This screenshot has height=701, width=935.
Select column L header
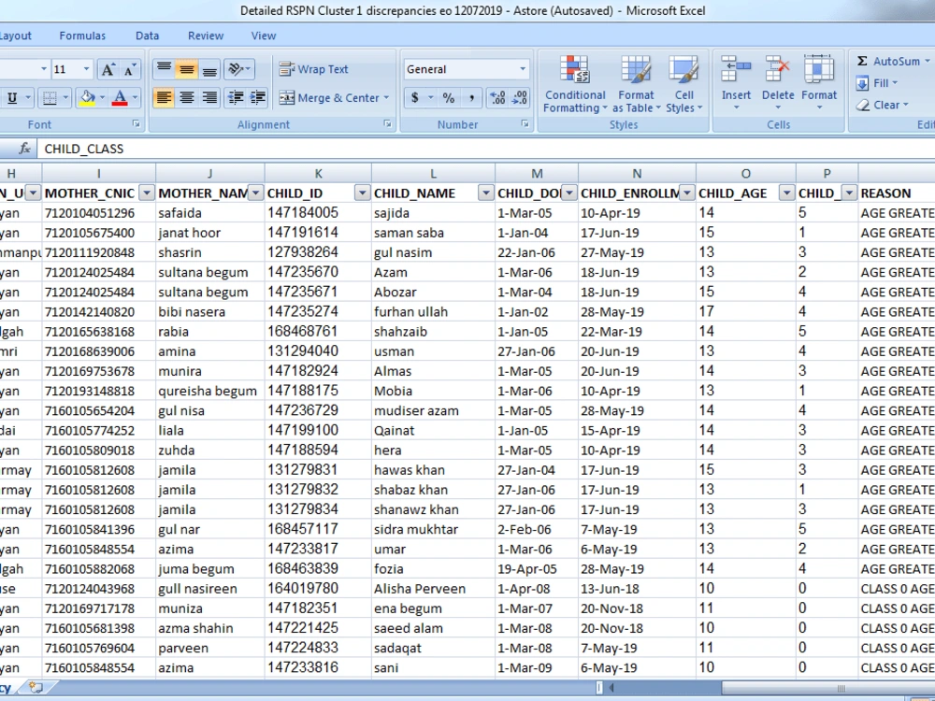pos(434,174)
